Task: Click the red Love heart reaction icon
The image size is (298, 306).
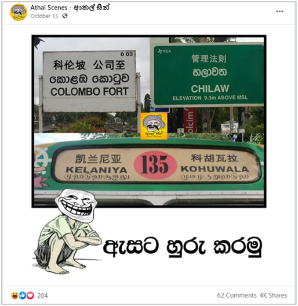Action: (30, 296)
